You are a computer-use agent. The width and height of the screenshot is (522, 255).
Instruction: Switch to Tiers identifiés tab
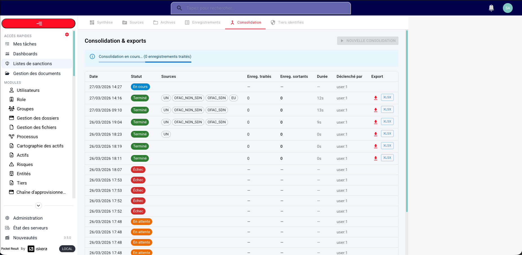coord(287,22)
